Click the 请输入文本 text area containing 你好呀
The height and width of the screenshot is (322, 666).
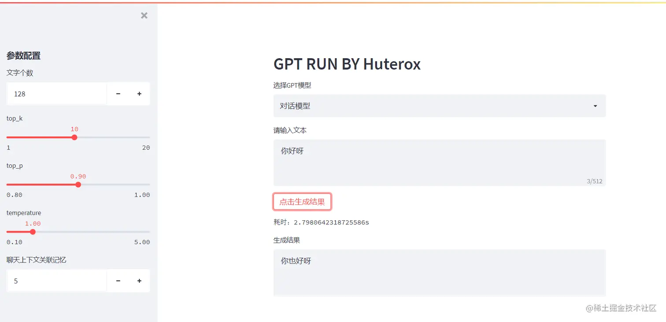[439, 163]
